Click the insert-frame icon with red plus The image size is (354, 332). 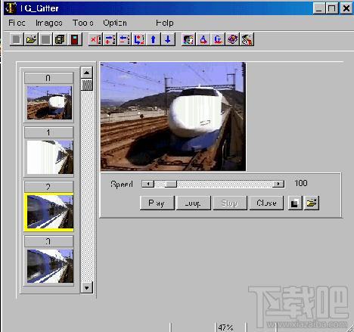(x=110, y=39)
